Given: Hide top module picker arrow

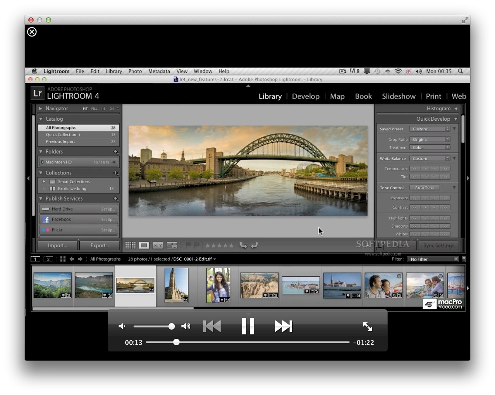Looking at the screenshot, I should (x=249, y=86).
